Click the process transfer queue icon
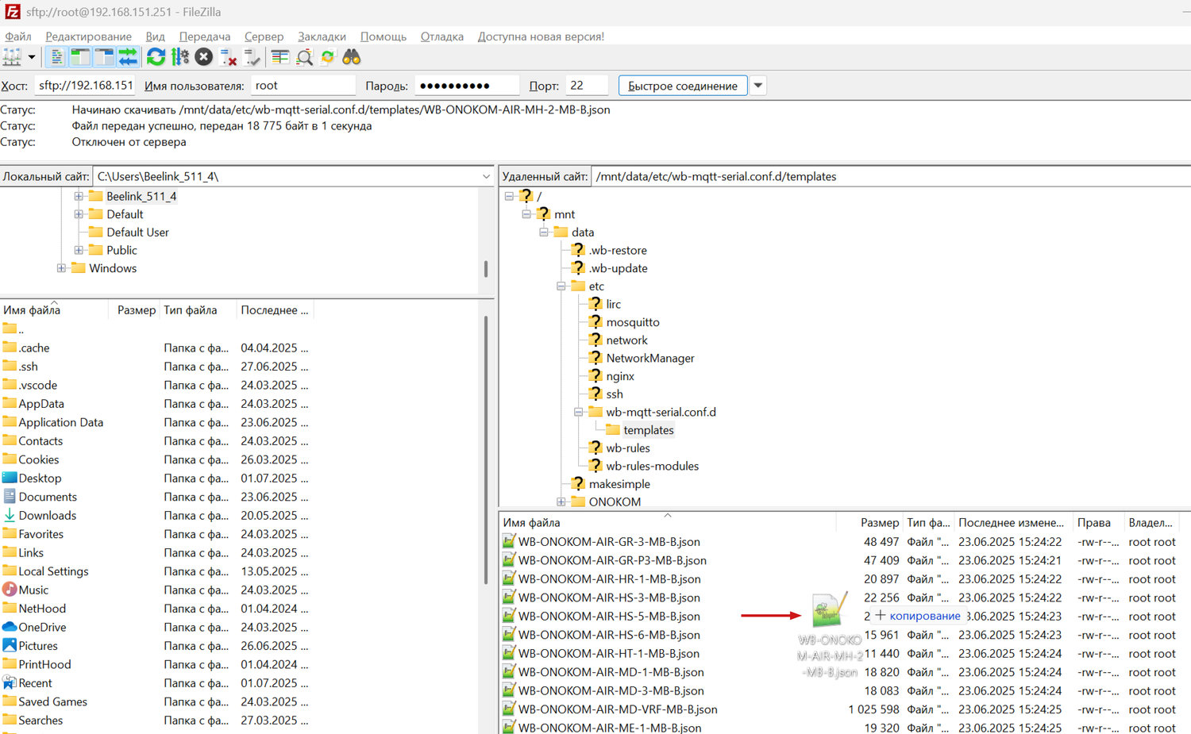Image resolution: width=1191 pixels, height=734 pixels. pyautogui.click(x=180, y=57)
